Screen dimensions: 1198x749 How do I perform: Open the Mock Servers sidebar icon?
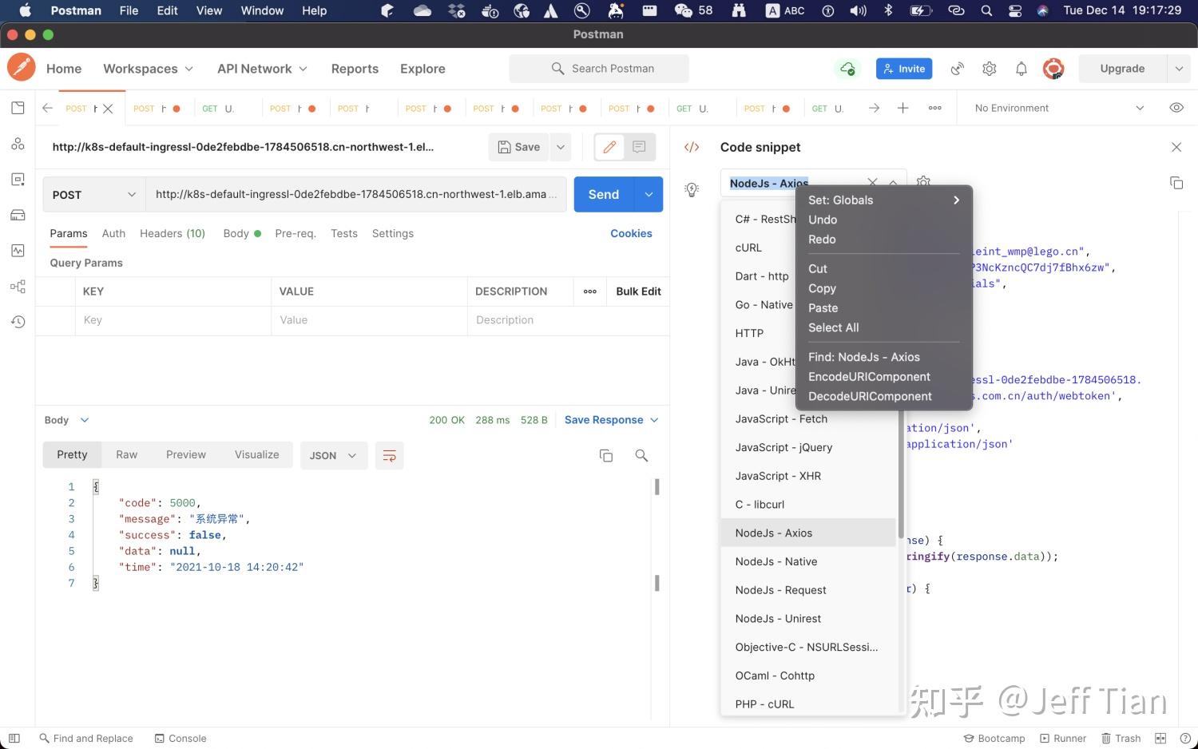click(x=18, y=215)
